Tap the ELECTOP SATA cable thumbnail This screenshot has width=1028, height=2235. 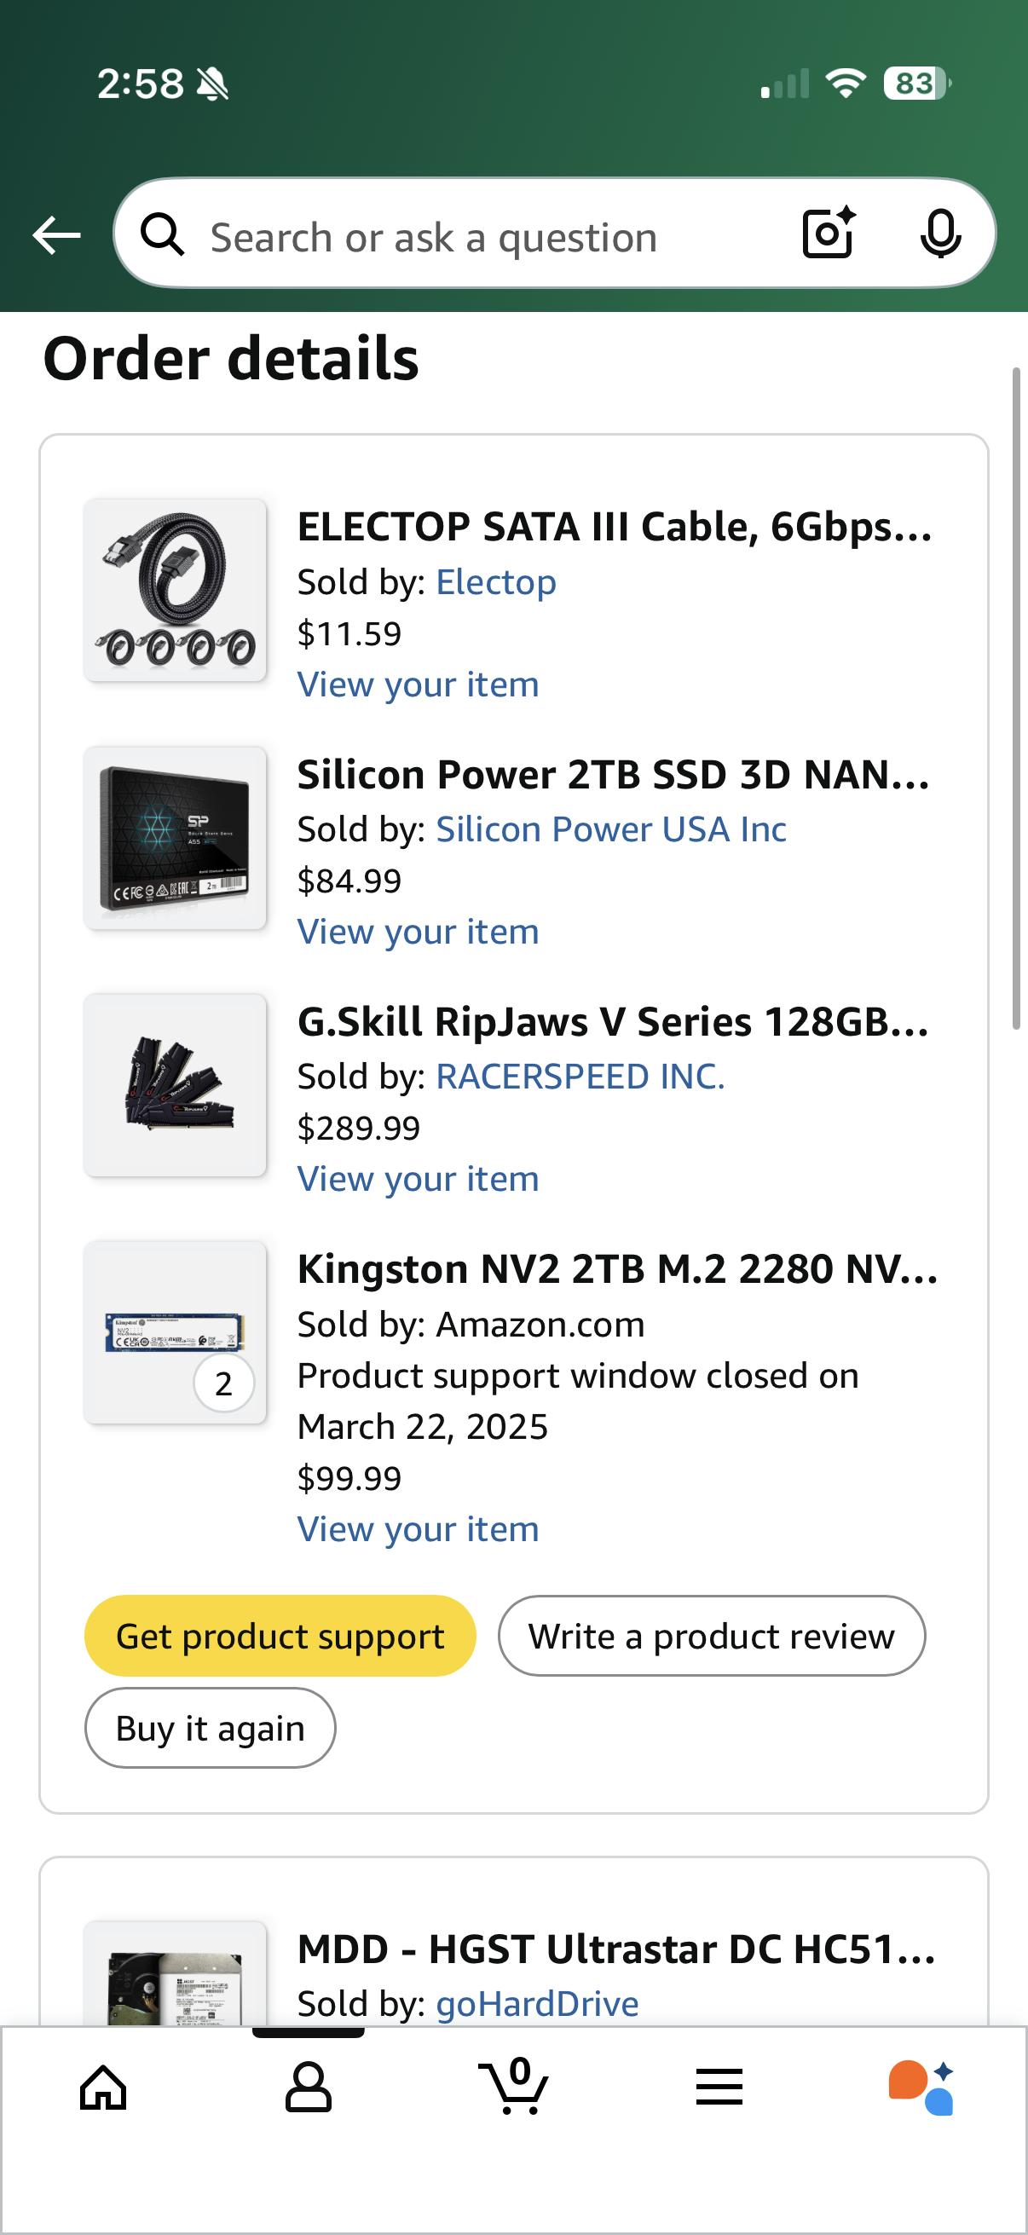[x=176, y=590]
